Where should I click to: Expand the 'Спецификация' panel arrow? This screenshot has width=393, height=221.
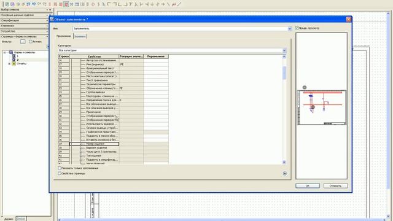[x=47, y=20]
